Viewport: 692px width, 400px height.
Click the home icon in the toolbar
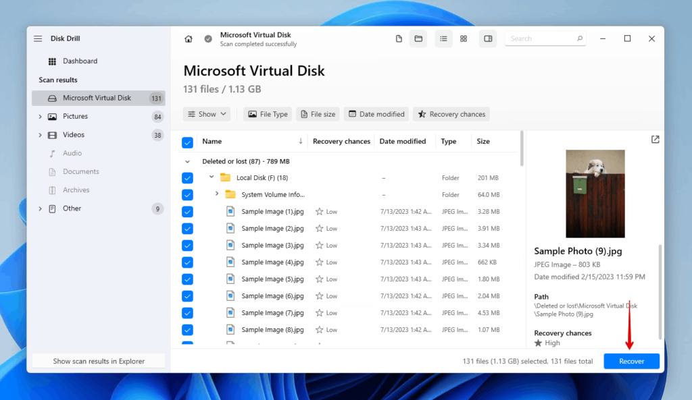click(x=189, y=38)
